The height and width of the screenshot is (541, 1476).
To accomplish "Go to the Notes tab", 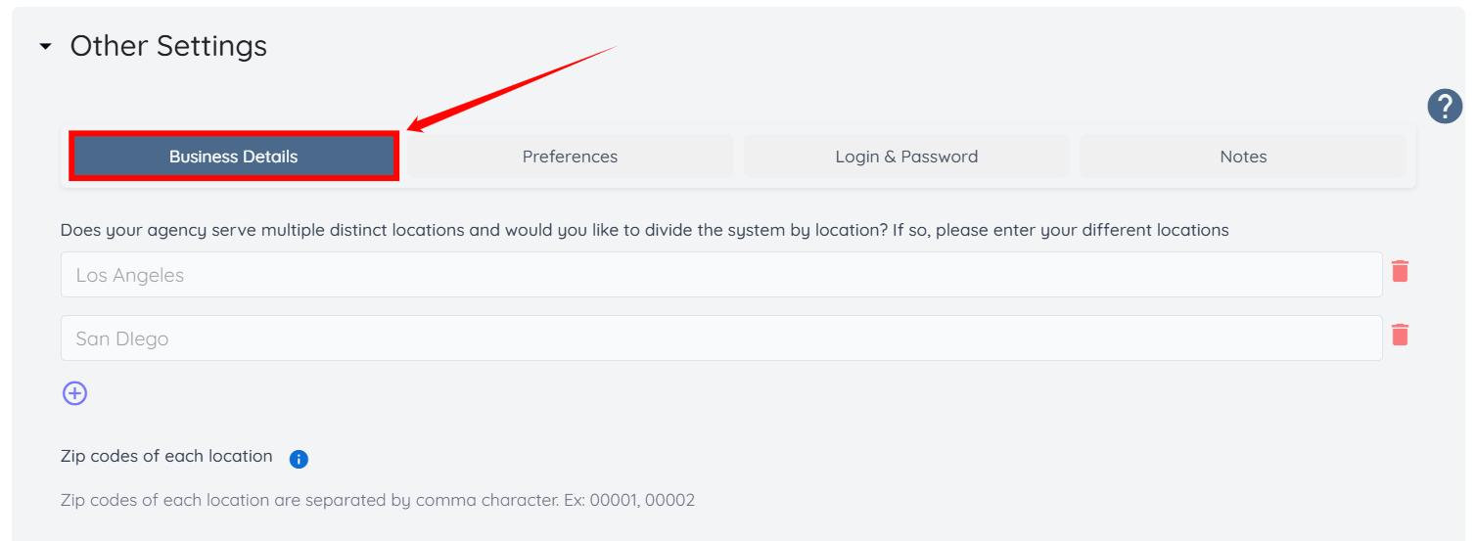I will [1243, 157].
